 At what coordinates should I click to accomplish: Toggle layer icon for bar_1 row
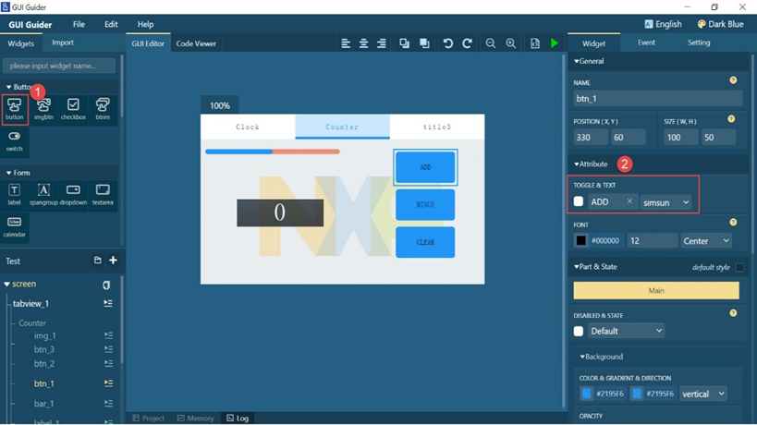coord(109,403)
